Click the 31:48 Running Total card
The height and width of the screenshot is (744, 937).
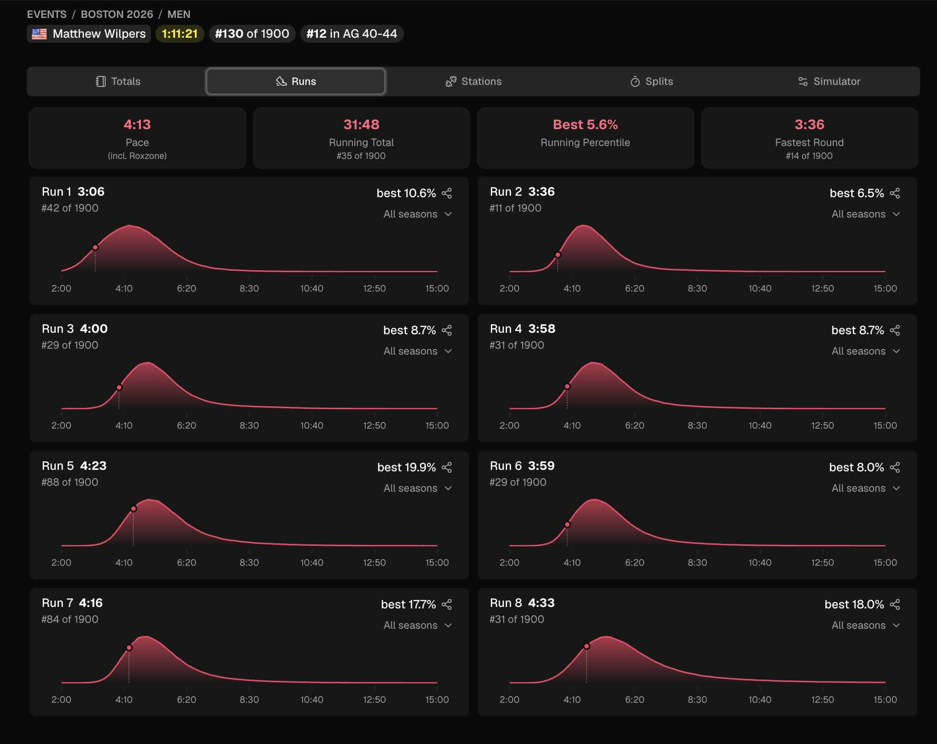(361, 138)
